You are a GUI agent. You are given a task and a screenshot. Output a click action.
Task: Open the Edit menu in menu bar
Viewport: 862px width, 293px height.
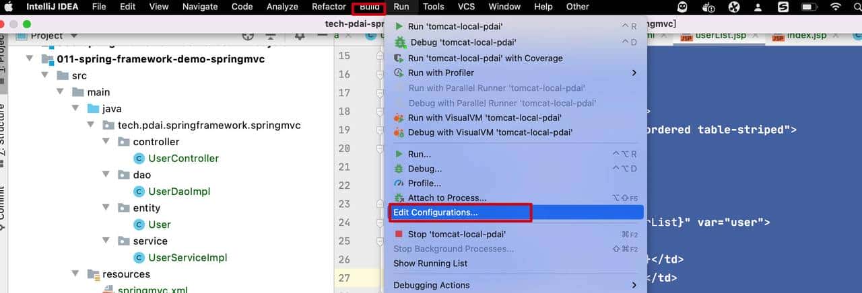127,7
